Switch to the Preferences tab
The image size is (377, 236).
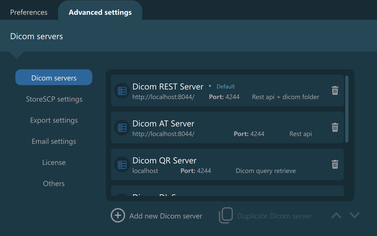point(29,12)
